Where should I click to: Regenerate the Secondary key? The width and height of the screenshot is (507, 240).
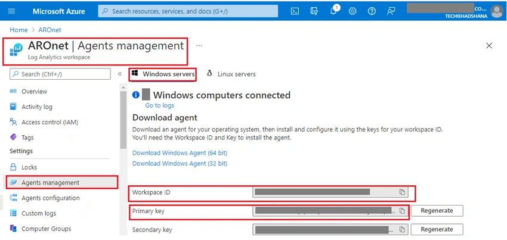click(437, 229)
